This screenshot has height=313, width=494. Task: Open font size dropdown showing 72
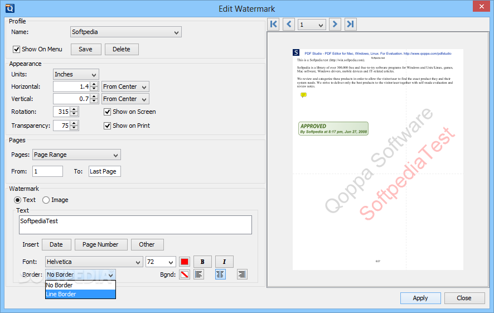[161, 262]
